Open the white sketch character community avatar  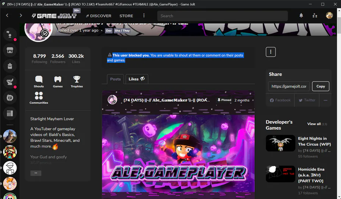pyautogui.click(x=10, y=168)
